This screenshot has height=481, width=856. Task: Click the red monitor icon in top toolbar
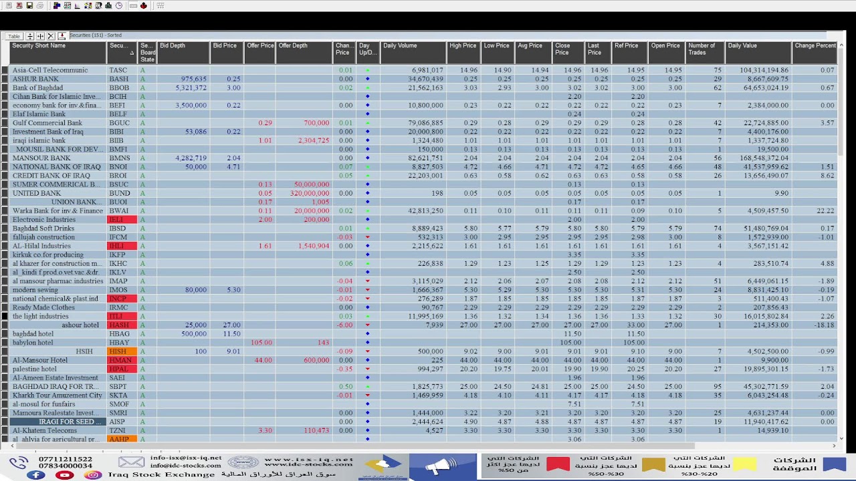tap(19, 5)
